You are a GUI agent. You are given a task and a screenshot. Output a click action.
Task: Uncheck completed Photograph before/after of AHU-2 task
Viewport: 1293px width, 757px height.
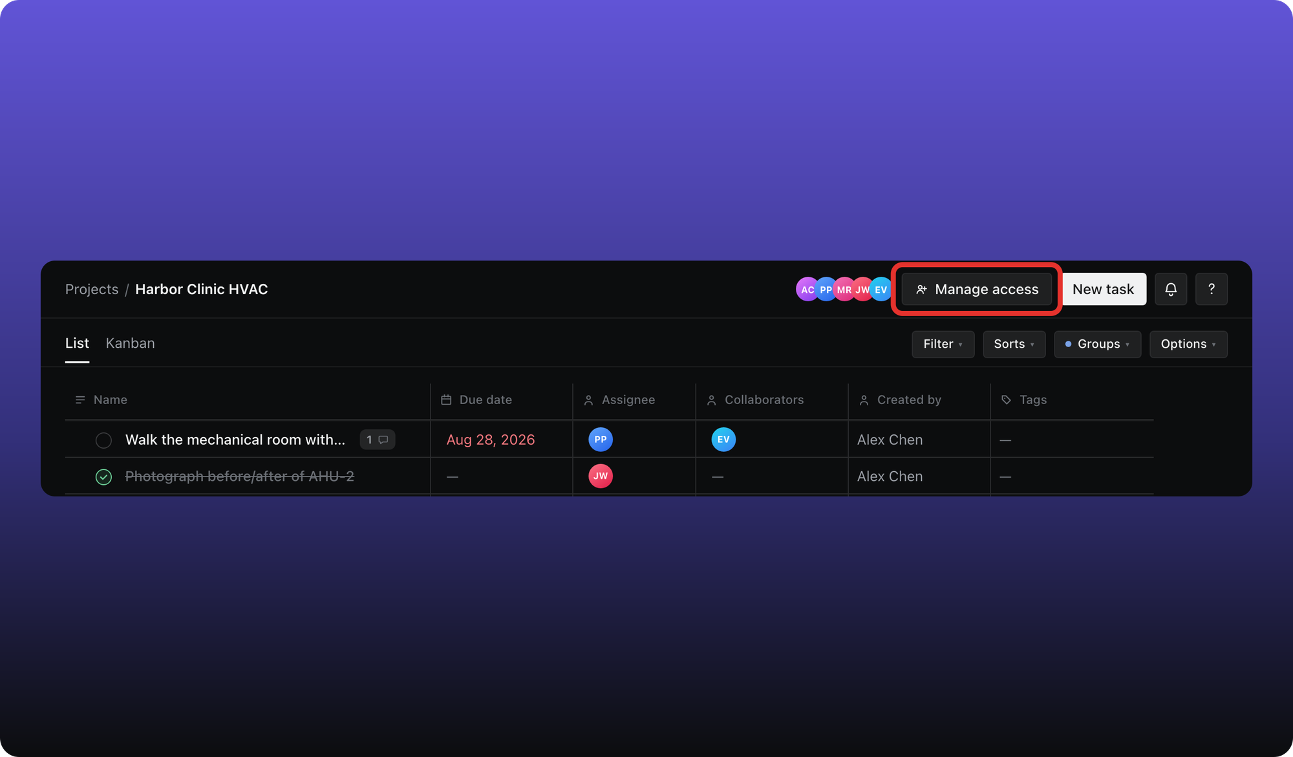pos(103,477)
